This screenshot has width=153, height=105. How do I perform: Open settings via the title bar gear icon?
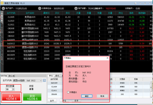135,3
